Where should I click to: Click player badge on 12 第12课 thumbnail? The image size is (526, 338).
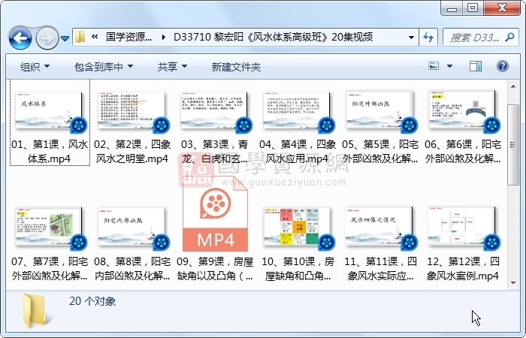click(492, 243)
